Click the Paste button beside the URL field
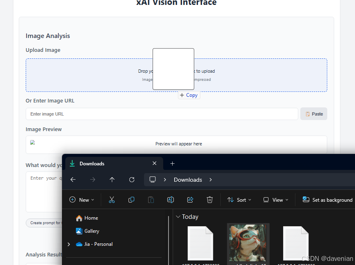Viewport: 355px width, 265px height. pos(314,114)
